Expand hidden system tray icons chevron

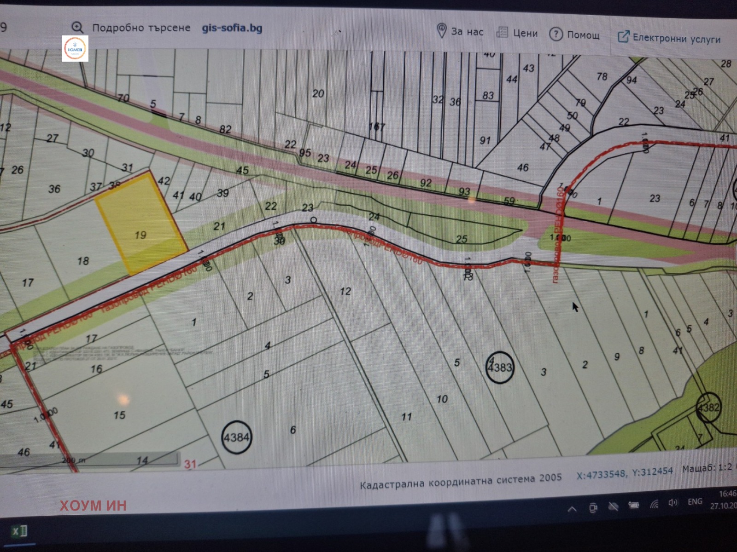572,509
